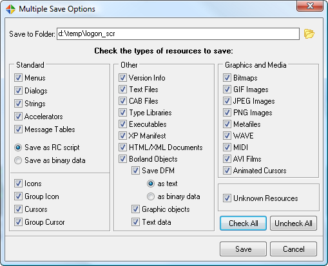
Task: Uncheck the Menus checkbox
Action: (18, 78)
